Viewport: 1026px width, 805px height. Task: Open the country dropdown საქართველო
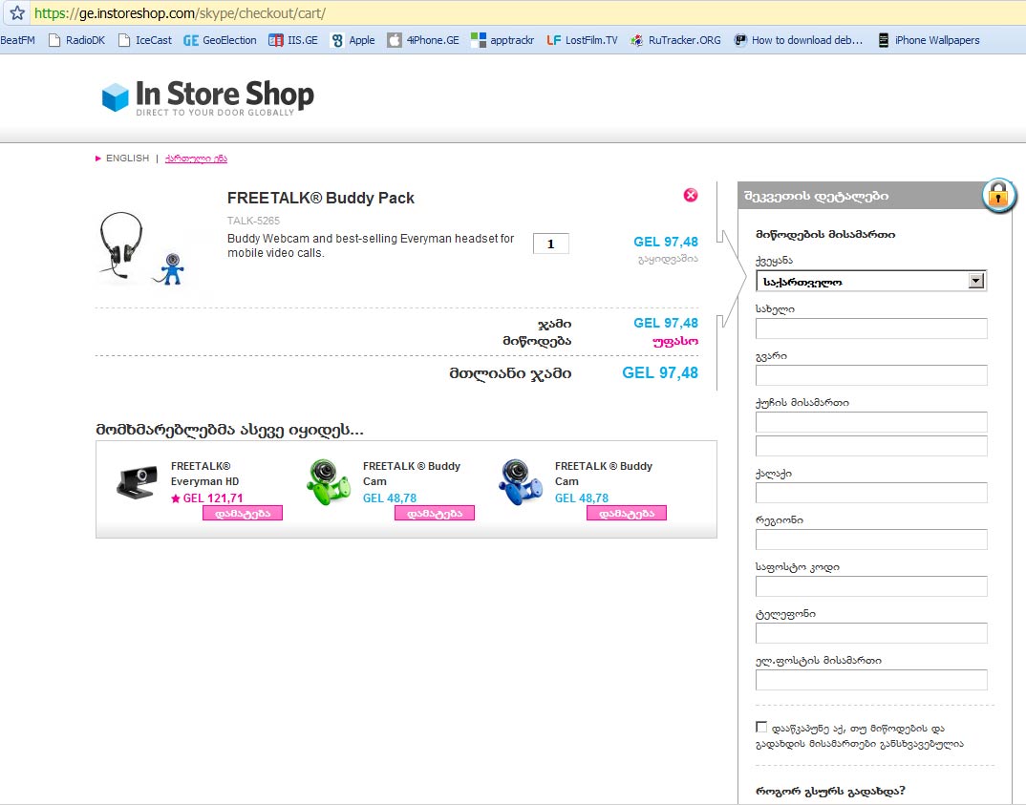point(871,281)
